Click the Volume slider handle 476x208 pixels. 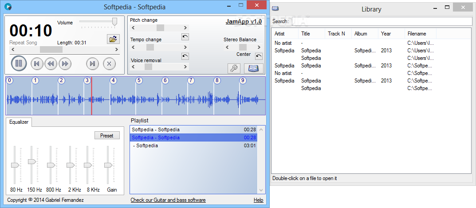pyautogui.click(x=114, y=22)
